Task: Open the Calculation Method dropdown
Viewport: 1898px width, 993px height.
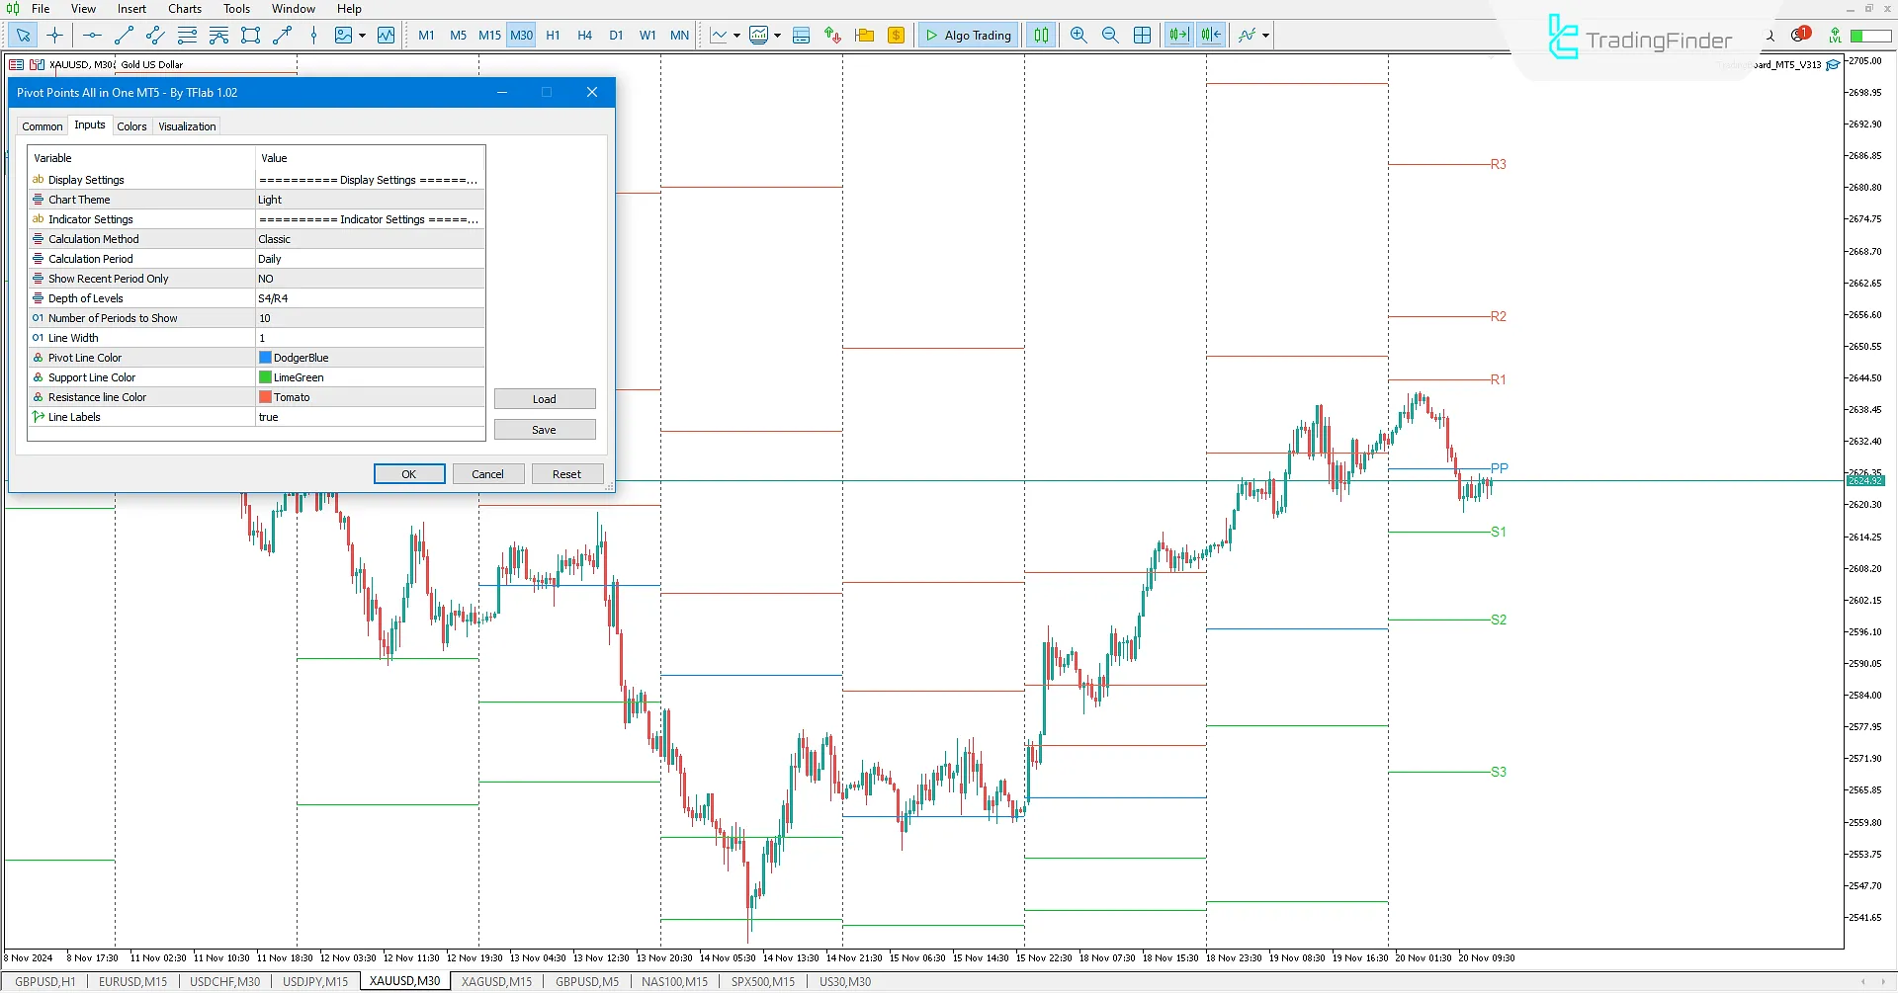Action: pyautogui.click(x=368, y=238)
